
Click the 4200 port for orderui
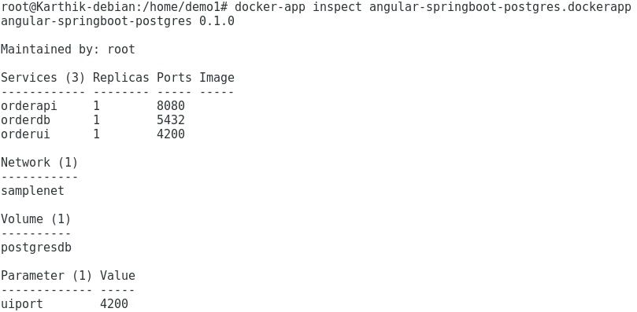pyautogui.click(x=171, y=134)
